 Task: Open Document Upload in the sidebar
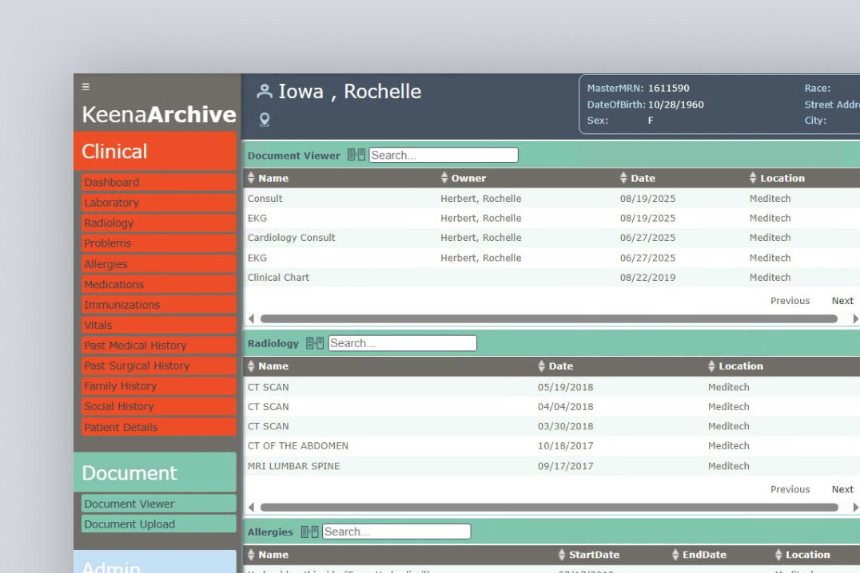(x=129, y=524)
